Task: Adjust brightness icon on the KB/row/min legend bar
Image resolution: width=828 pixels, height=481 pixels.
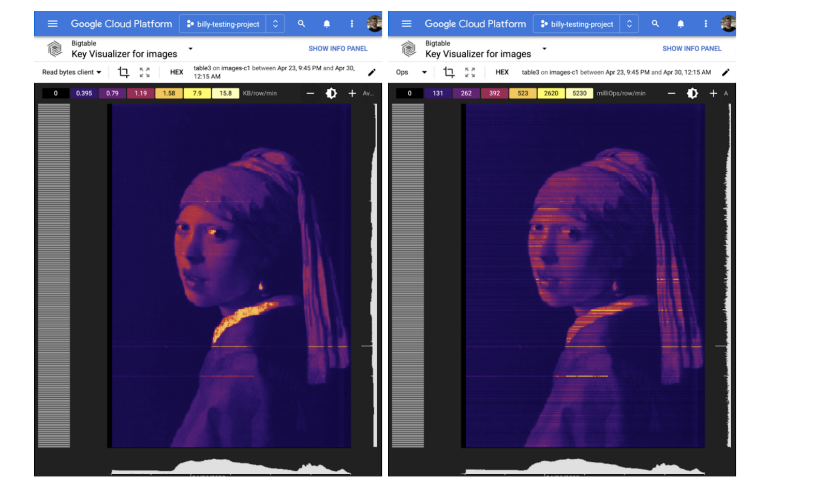Action: point(331,94)
